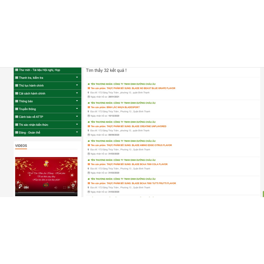Expand the Cảnh báo về ATTP arrow
This screenshot has height=264, width=264.
tap(77, 116)
